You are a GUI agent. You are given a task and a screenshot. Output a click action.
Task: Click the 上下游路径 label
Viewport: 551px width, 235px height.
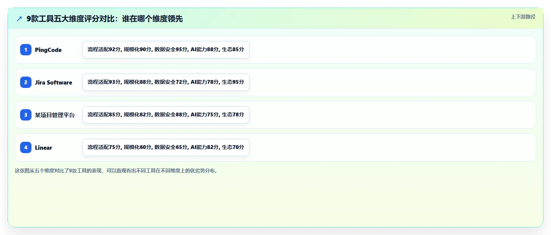[x=523, y=17]
